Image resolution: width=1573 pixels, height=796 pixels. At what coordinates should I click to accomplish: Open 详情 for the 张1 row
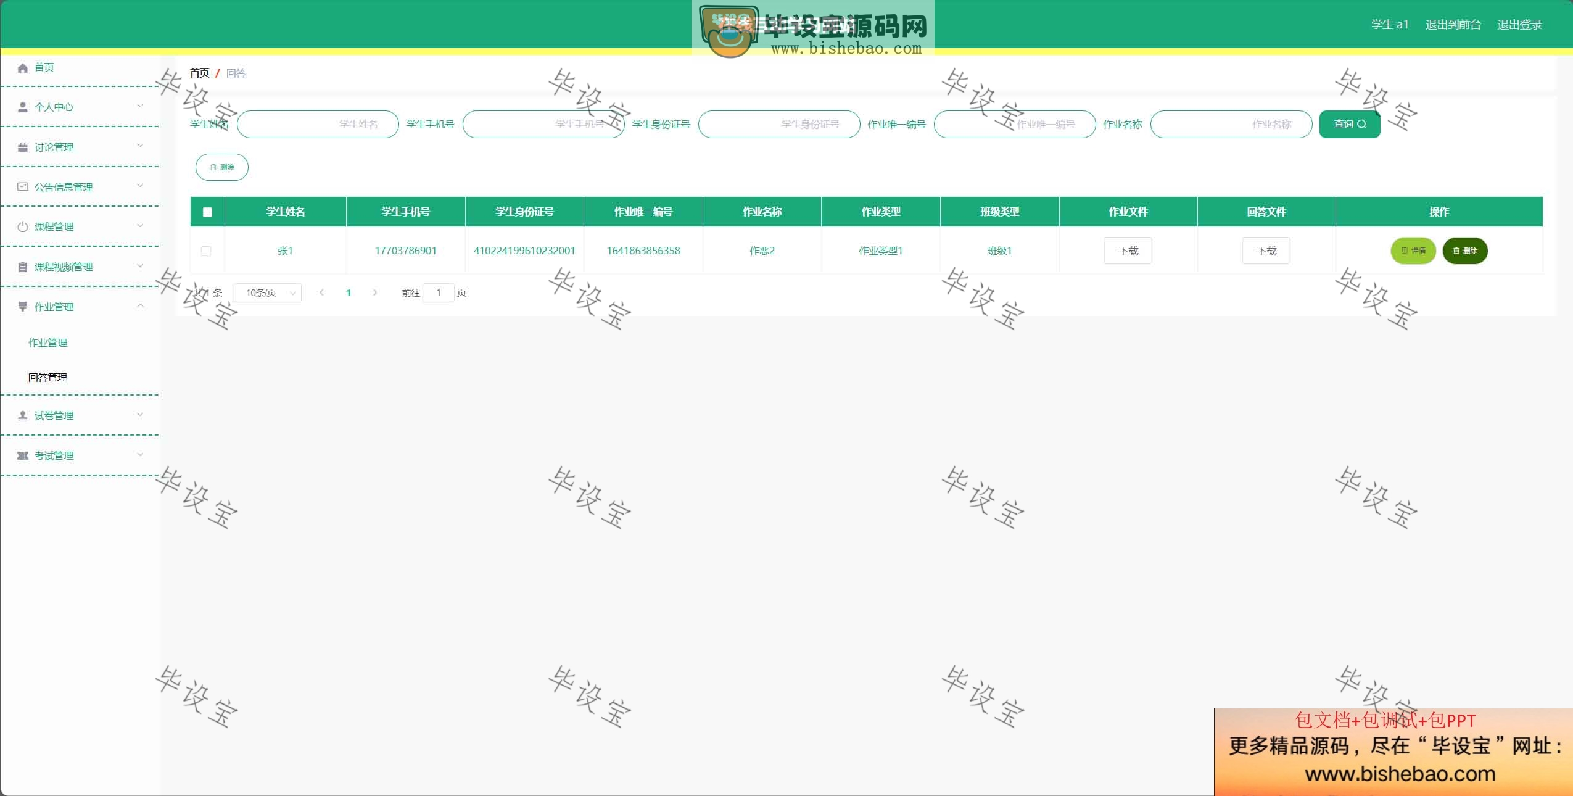[1413, 251]
